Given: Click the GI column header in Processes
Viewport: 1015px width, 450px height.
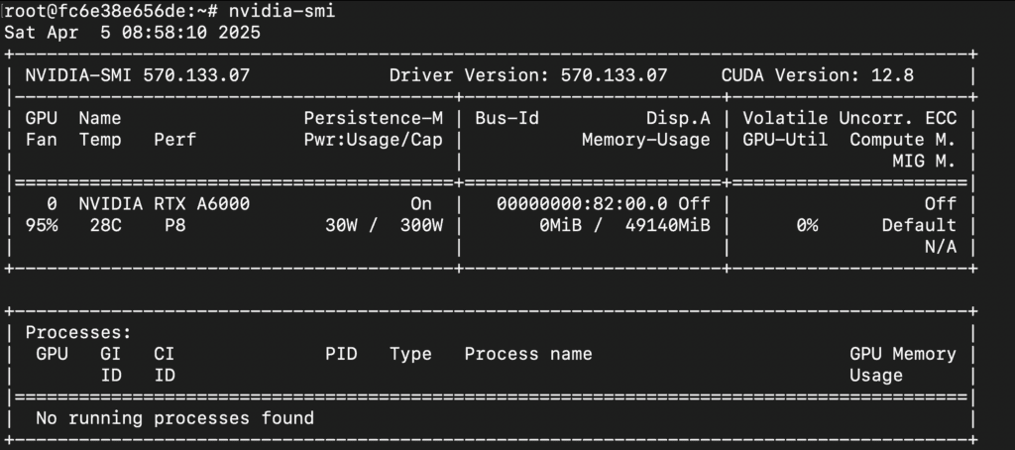Looking at the screenshot, I should 111,354.
